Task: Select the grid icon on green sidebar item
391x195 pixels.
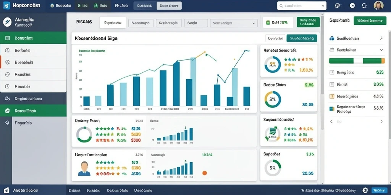Action: coord(8,38)
